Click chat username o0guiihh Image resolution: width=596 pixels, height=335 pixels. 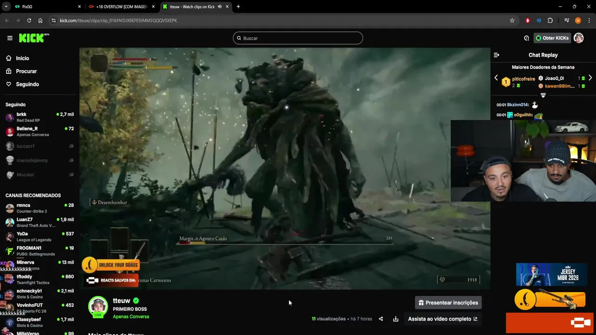(523, 115)
